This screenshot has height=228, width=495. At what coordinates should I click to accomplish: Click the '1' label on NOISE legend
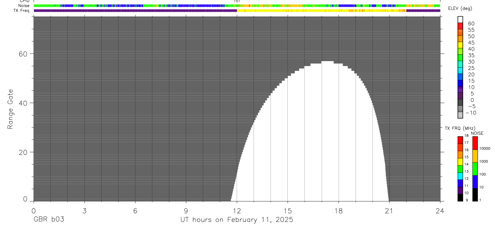click(480, 200)
